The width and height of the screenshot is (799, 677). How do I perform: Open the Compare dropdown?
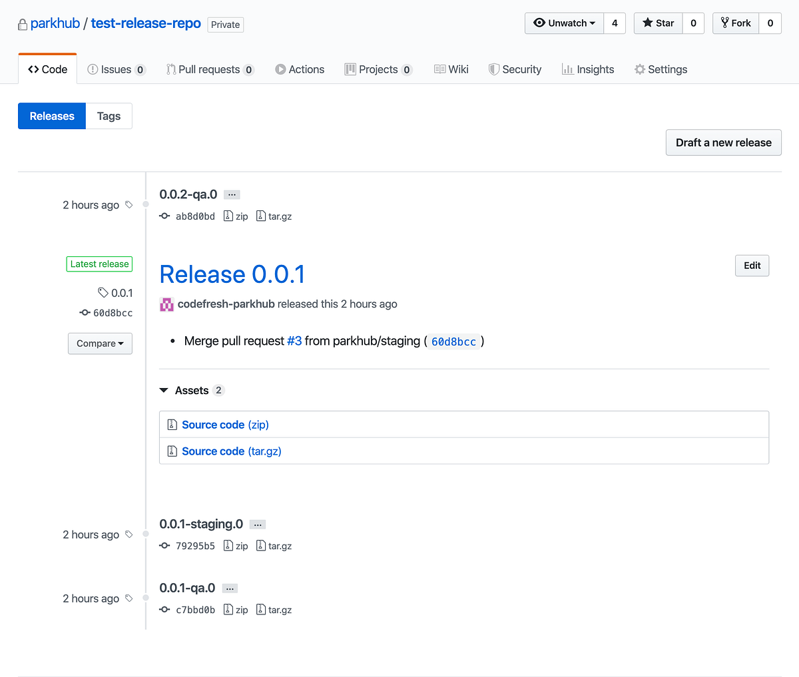coord(100,343)
